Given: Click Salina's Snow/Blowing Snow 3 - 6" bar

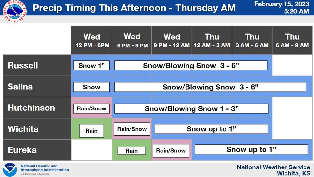Looking at the screenshot, I should point(210,87).
